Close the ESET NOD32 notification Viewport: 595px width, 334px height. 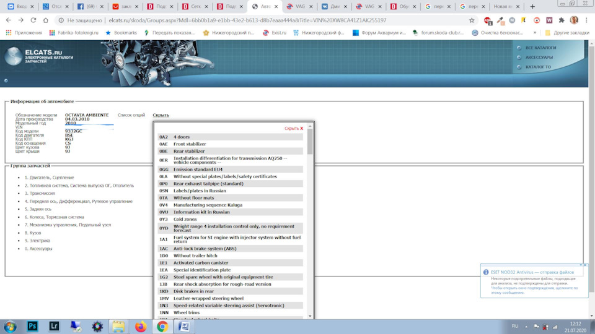585,265
